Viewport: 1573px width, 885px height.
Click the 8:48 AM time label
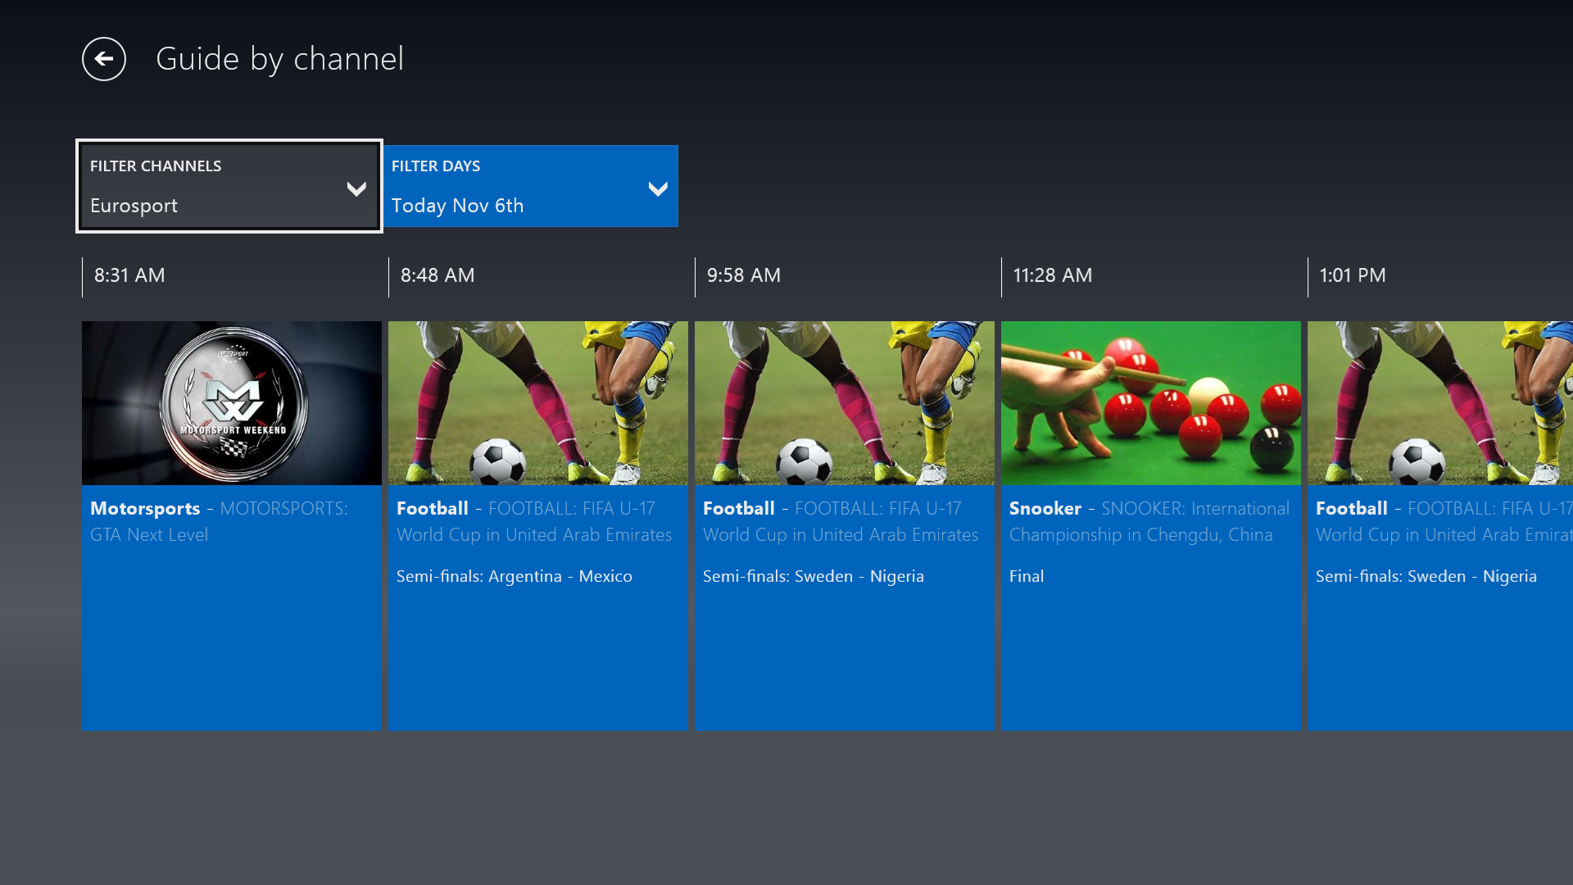[437, 276]
